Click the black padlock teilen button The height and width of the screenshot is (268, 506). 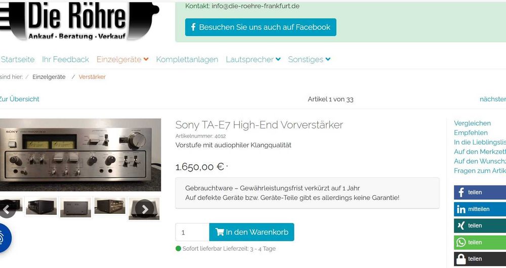coord(480,259)
